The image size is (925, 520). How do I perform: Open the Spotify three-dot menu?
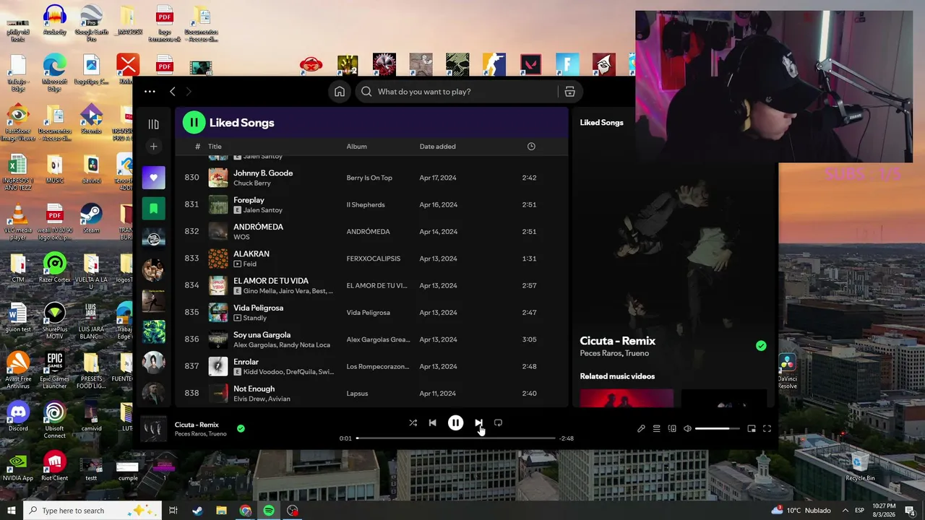(x=150, y=92)
